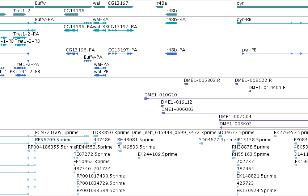Click the pyr-PB coding feature
This screenshot has height=196, width=308.
pos(275,54)
